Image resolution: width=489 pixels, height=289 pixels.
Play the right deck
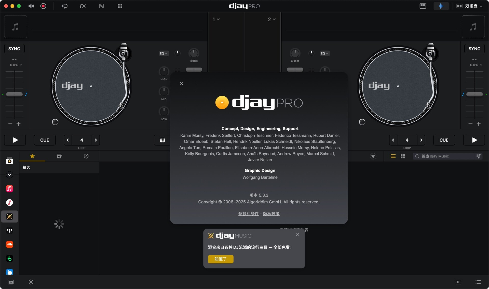474,140
